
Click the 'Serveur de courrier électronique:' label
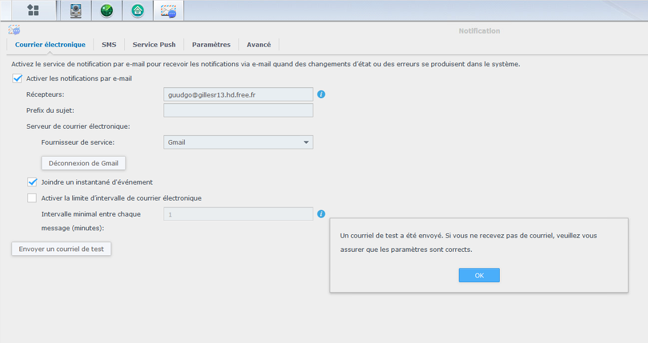(x=78, y=126)
